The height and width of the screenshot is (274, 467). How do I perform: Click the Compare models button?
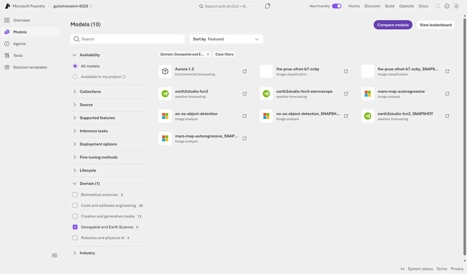(x=393, y=25)
